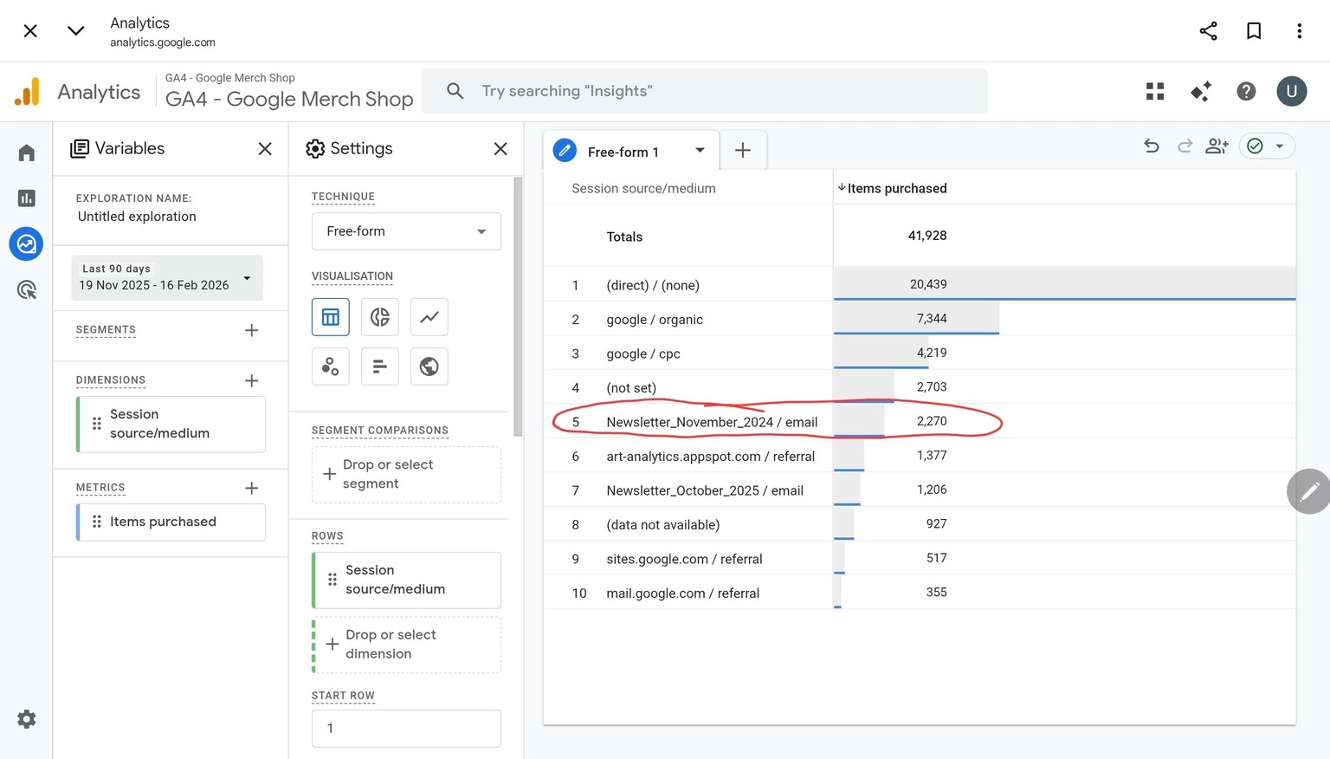Select the Session source/medium dimension chip in Variables
This screenshot has width=1330, height=759.
point(171,424)
